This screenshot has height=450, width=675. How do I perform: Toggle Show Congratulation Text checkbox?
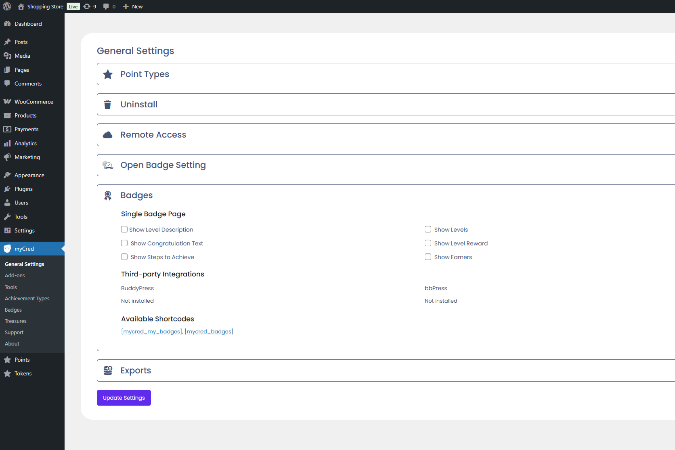pos(124,243)
